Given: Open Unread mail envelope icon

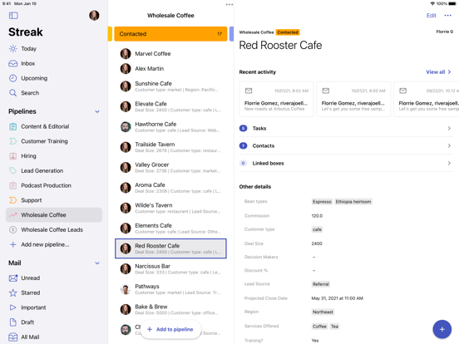Looking at the screenshot, I should click(13, 278).
